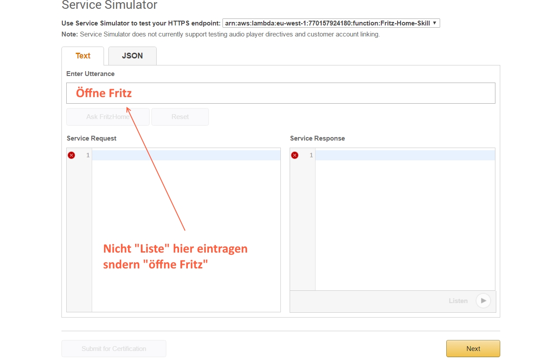Viewport: 545px width, 358px height.
Task: Switch to the JSON tab
Action: point(132,56)
